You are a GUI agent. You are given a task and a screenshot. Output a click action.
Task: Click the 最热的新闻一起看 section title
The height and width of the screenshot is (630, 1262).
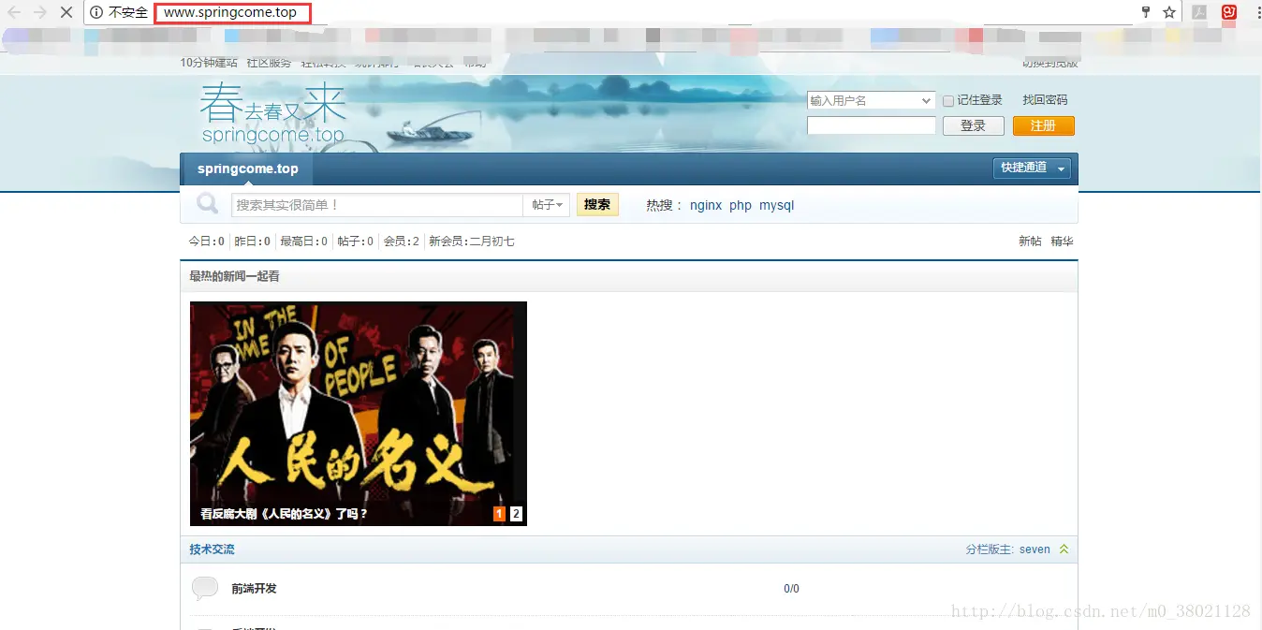pos(234,276)
